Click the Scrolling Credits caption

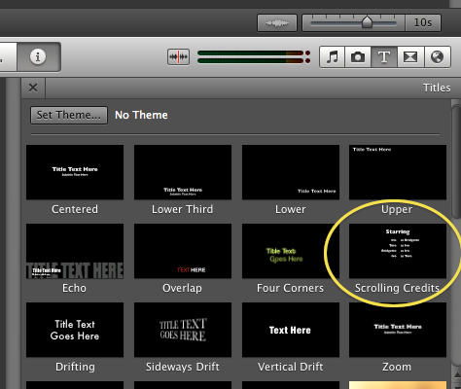[x=397, y=288]
